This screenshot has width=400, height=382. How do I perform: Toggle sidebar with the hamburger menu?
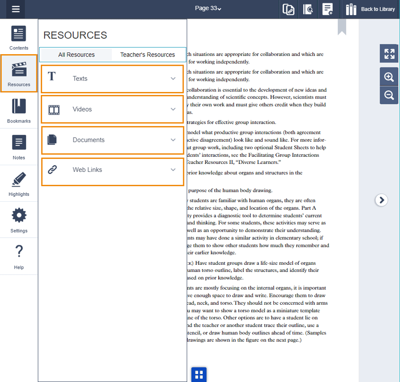point(16,9)
